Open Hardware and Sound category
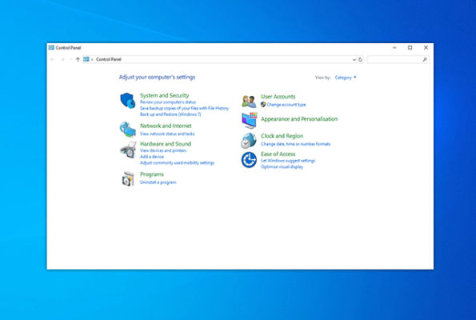The image size is (476, 320). click(x=166, y=144)
